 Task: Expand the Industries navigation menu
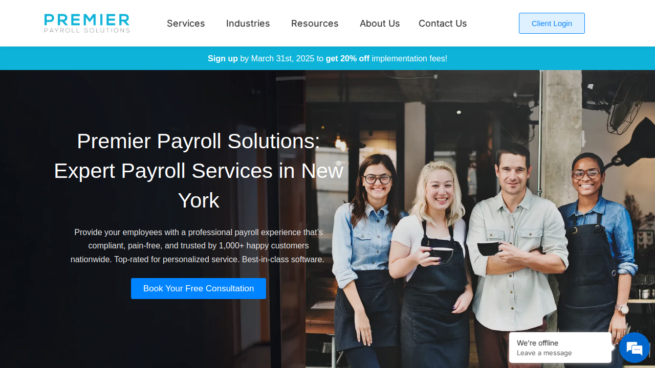click(248, 24)
